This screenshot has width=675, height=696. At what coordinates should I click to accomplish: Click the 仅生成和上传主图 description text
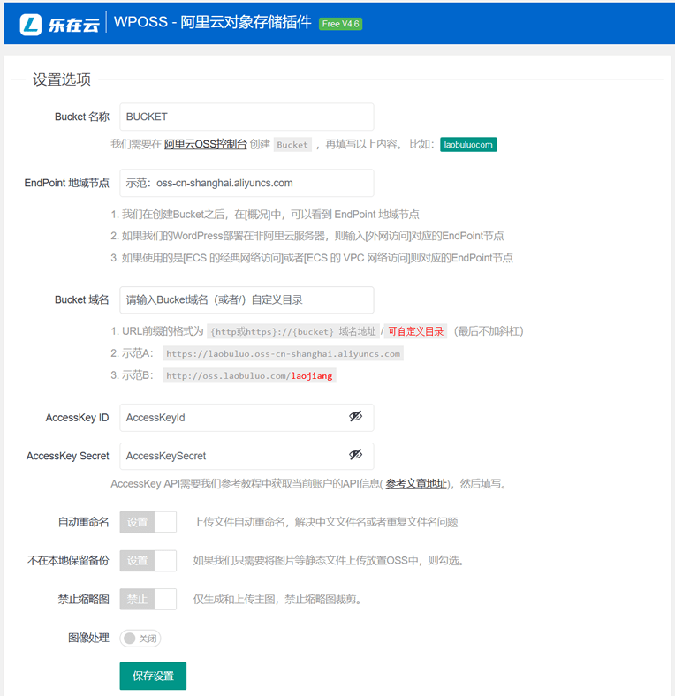pos(277,600)
